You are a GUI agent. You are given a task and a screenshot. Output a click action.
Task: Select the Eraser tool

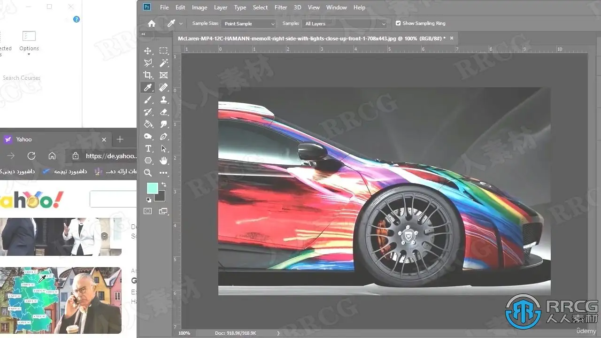pos(163,112)
